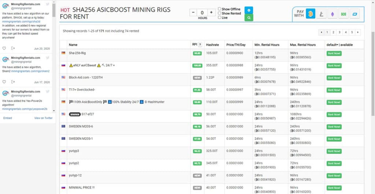
Task: Click the blue settings button above search
Action: [249, 10]
